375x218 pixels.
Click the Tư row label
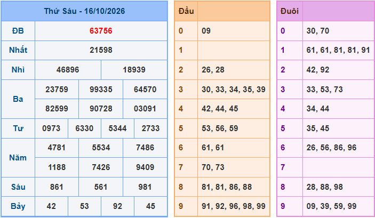click(x=18, y=128)
